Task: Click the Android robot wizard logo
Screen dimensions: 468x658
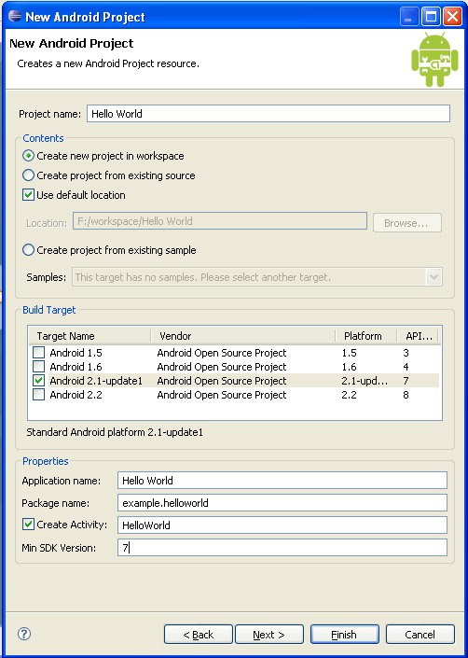Action: tap(434, 59)
